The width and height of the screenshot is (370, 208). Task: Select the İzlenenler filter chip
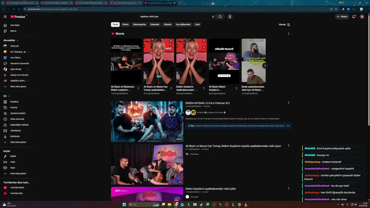(155, 25)
